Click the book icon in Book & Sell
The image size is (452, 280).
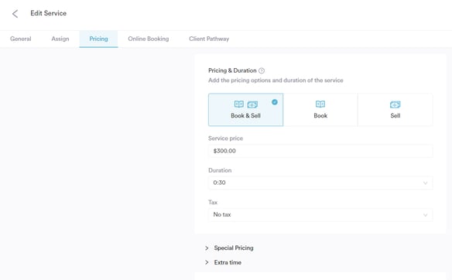(x=239, y=104)
